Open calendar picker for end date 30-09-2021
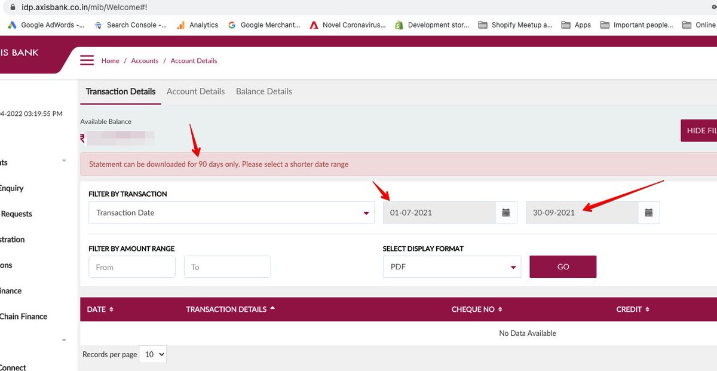The width and height of the screenshot is (717, 371). (649, 213)
